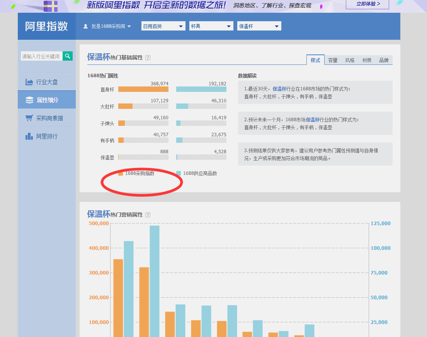Click the first orange bar in marketing chart
427x337 pixels.
tap(118, 298)
